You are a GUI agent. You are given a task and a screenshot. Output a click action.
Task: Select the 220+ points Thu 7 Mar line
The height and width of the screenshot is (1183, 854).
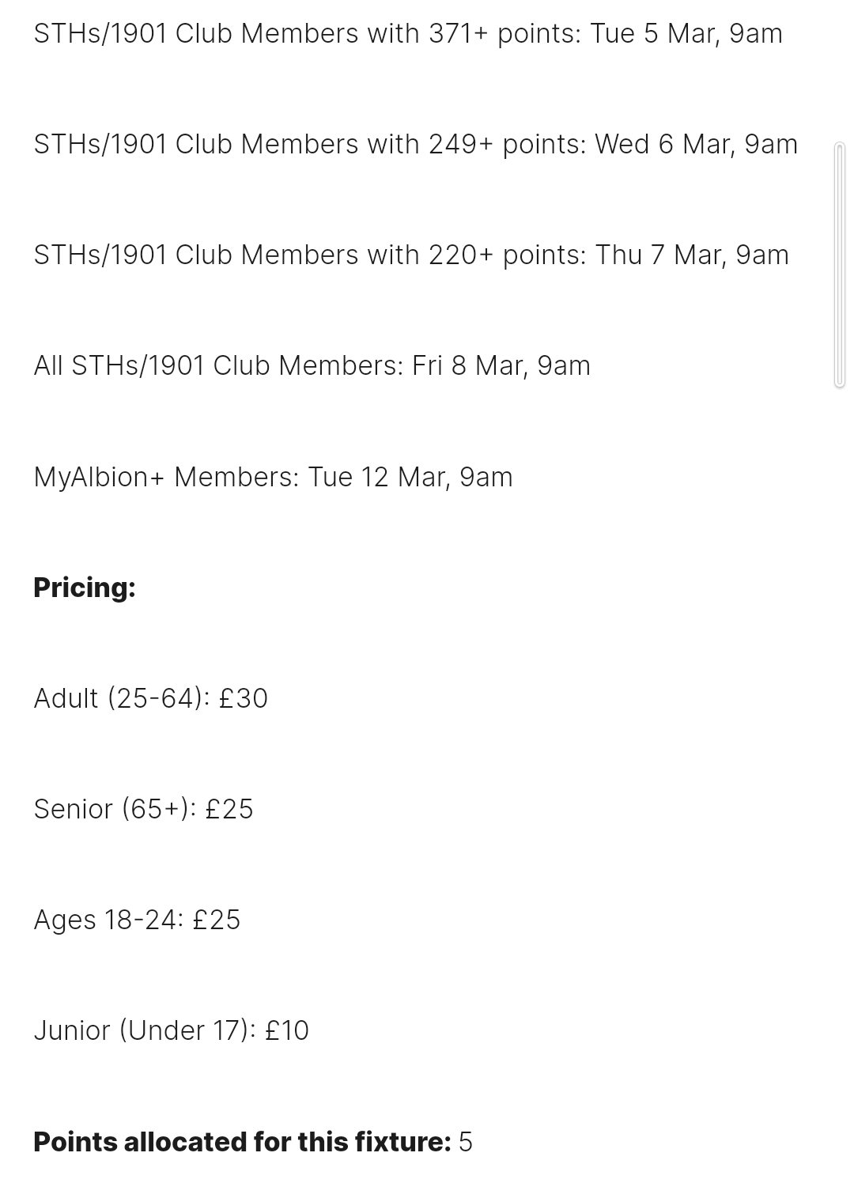[411, 255]
